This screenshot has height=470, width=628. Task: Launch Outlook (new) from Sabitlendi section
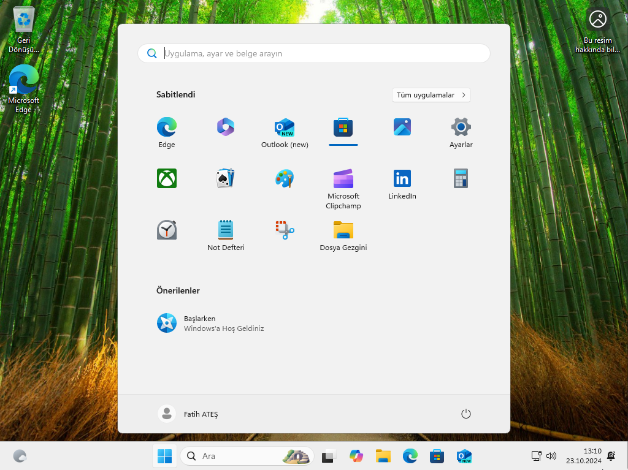[284, 127]
